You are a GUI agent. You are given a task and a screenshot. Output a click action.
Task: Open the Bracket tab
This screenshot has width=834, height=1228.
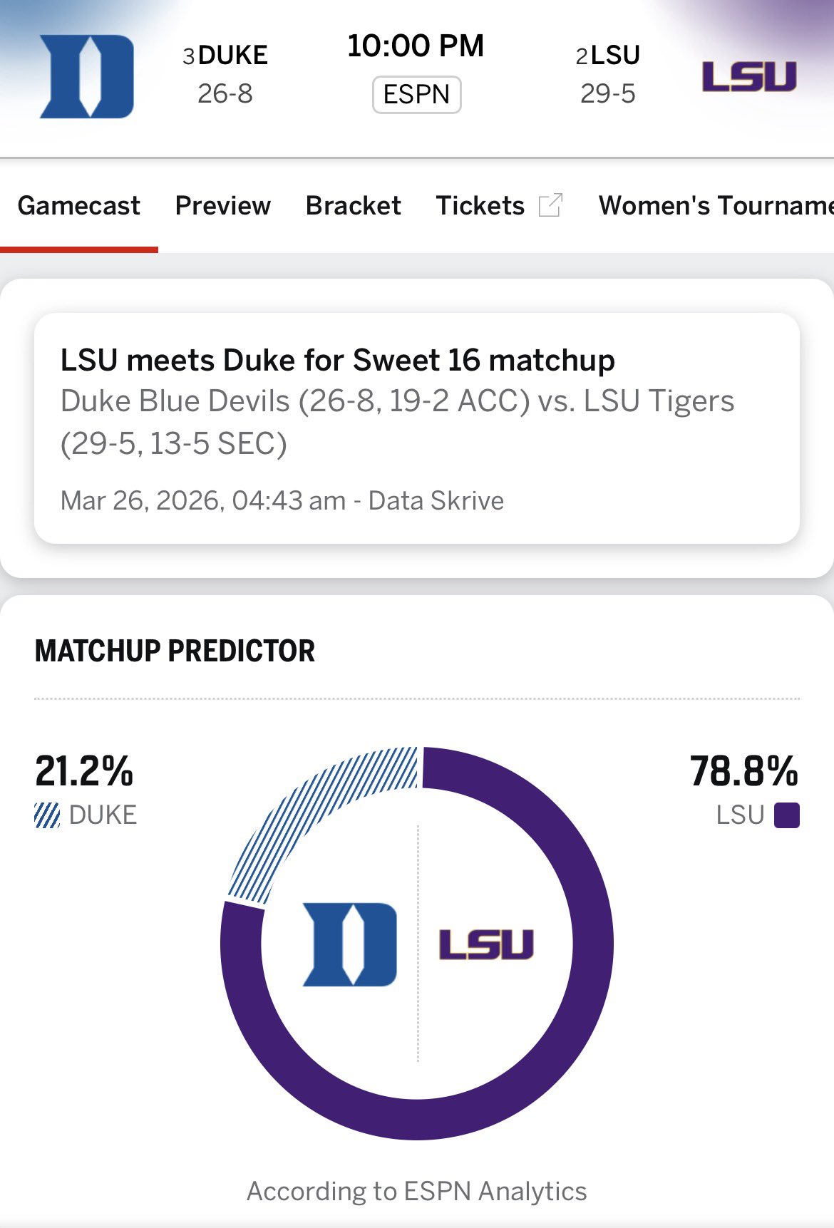point(354,205)
